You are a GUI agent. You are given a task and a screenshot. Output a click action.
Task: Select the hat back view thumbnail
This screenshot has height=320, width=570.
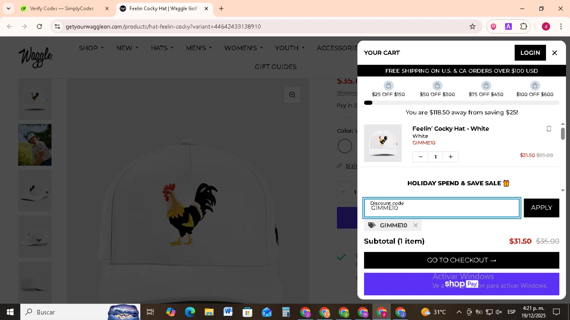pyautogui.click(x=35, y=236)
